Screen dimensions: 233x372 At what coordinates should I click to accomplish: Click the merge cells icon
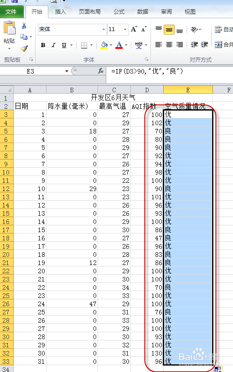click(218, 45)
